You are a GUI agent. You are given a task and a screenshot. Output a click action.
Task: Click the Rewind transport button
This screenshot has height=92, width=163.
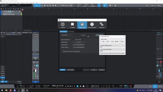68,86
